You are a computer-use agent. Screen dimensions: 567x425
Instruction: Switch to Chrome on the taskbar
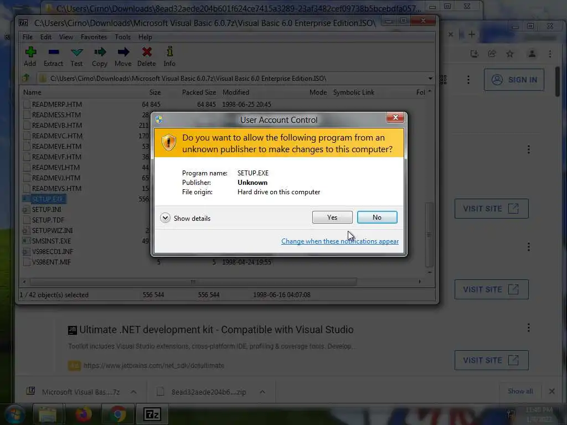pos(117,414)
